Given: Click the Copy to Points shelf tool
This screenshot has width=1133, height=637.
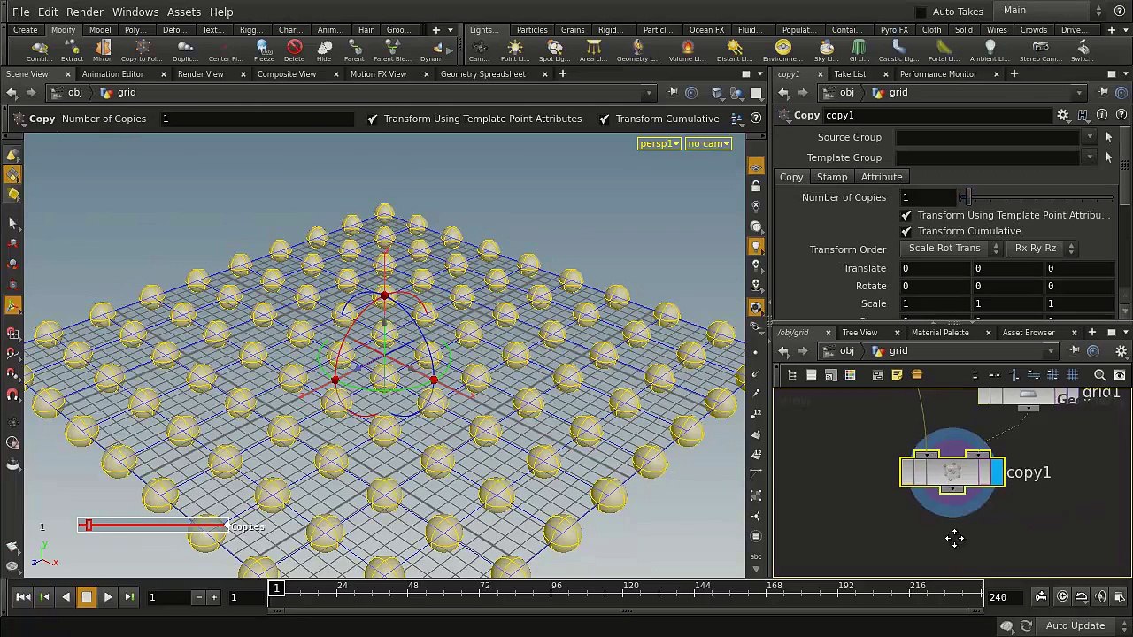Looking at the screenshot, I should [x=141, y=50].
